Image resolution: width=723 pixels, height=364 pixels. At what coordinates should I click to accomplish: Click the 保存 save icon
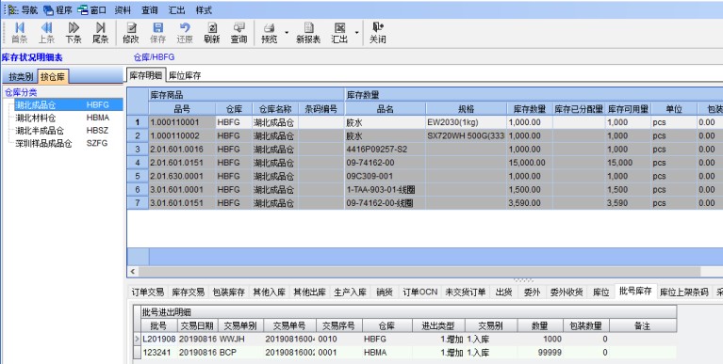click(157, 33)
